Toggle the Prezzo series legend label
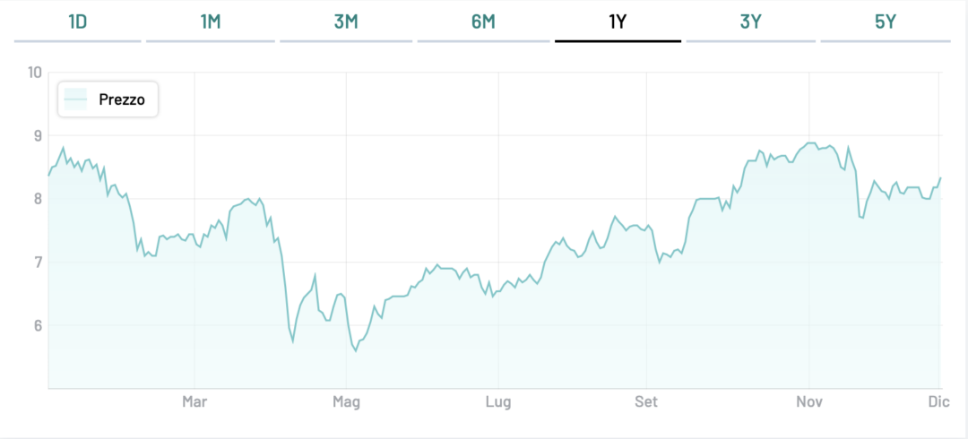The width and height of the screenshot is (968, 439). pyautogui.click(x=122, y=100)
